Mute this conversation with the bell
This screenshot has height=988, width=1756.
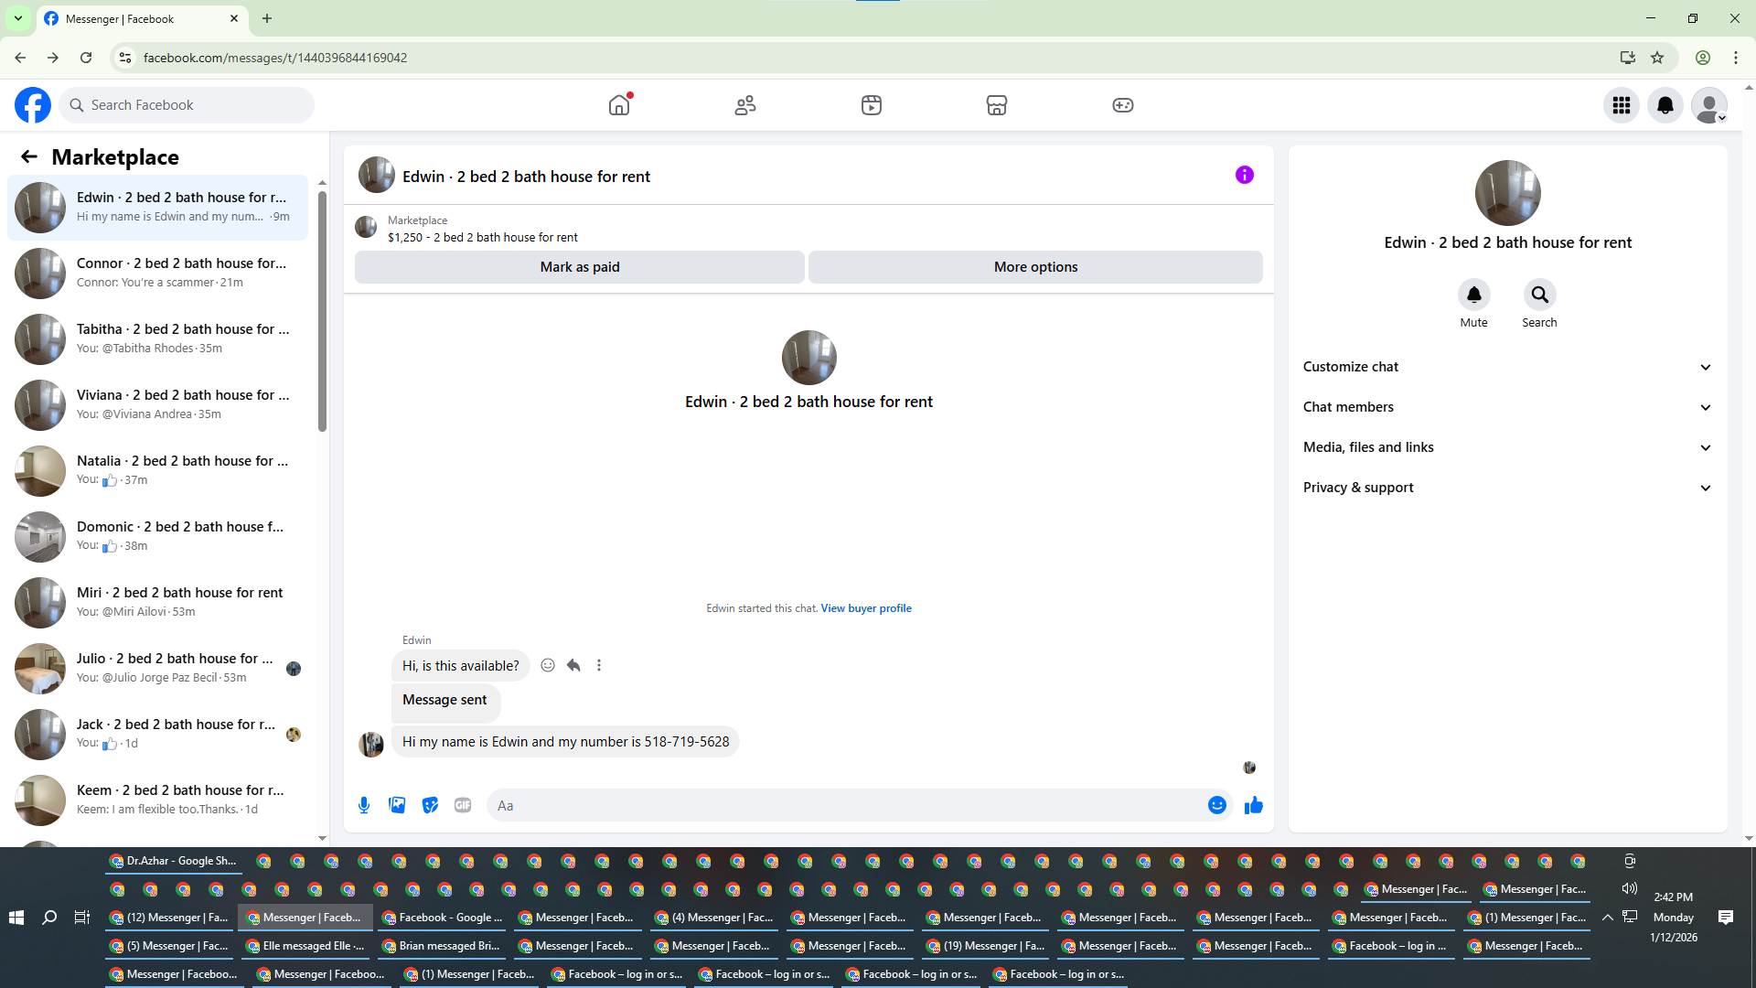tap(1473, 295)
